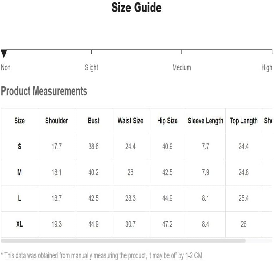Click the XL bust value 44.9

pyautogui.click(x=93, y=224)
